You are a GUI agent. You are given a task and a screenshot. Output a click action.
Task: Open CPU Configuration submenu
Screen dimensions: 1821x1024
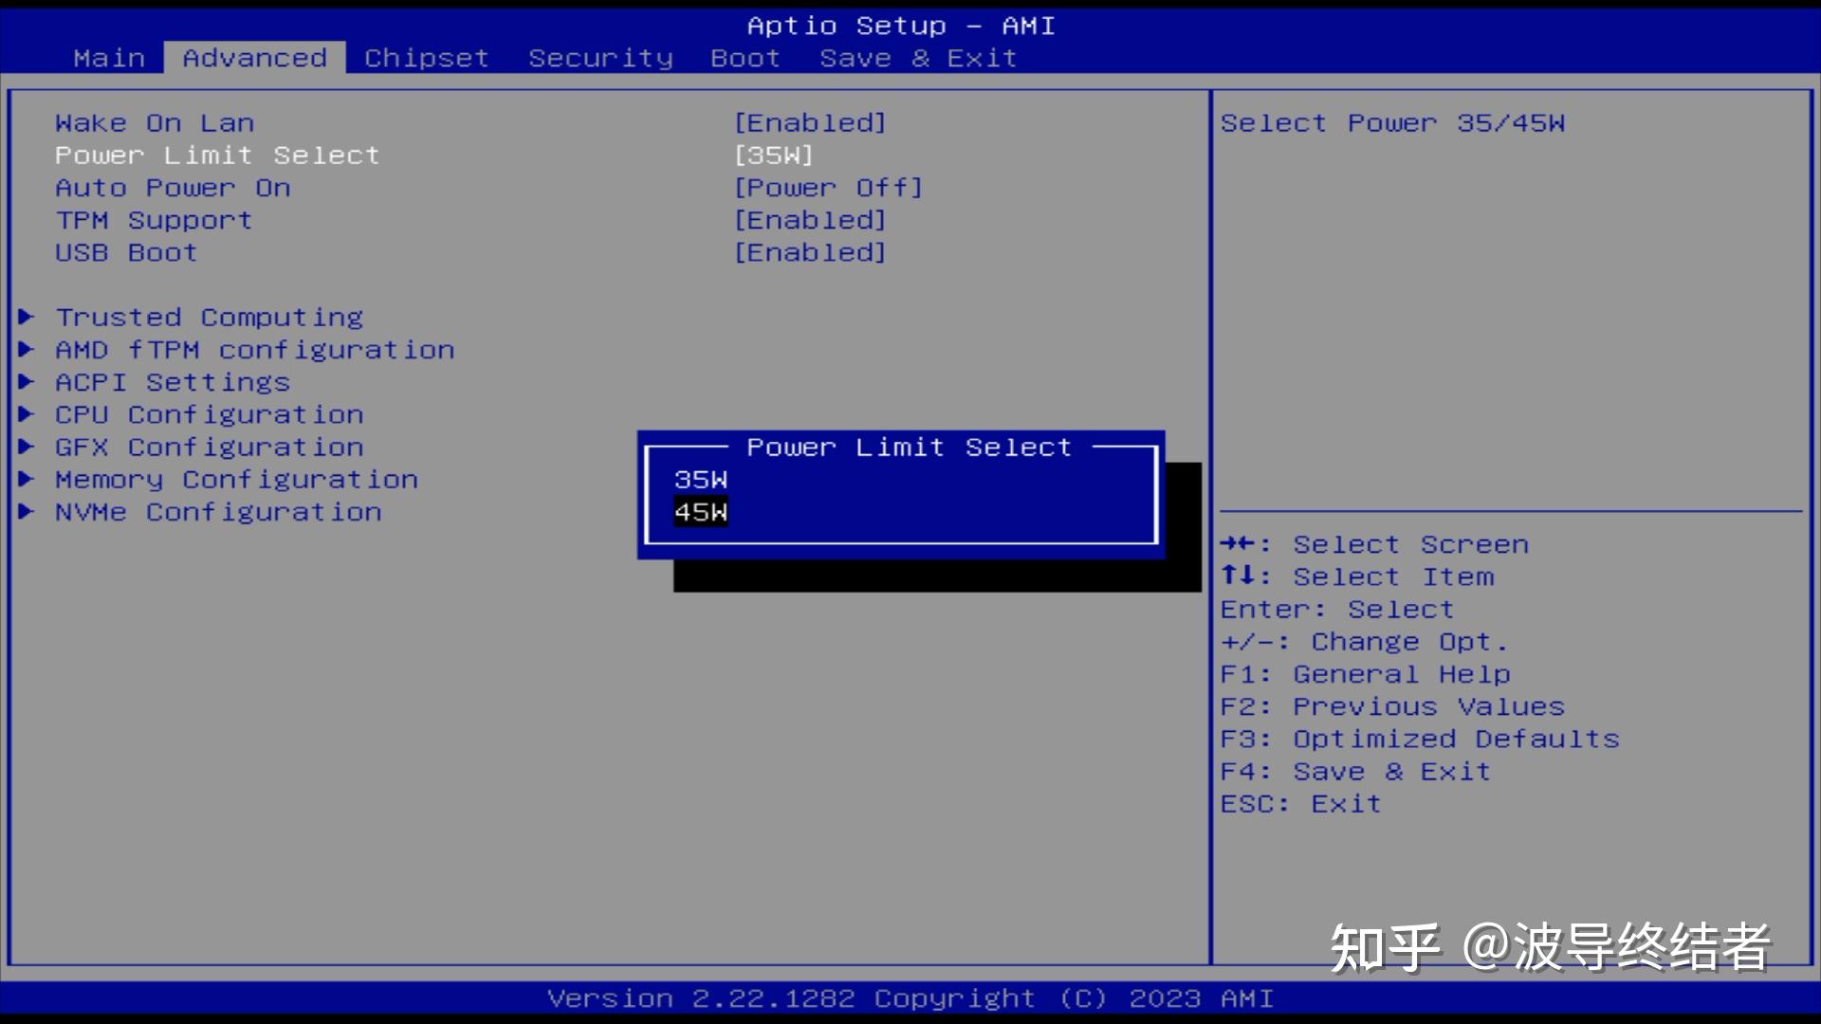pos(208,414)
